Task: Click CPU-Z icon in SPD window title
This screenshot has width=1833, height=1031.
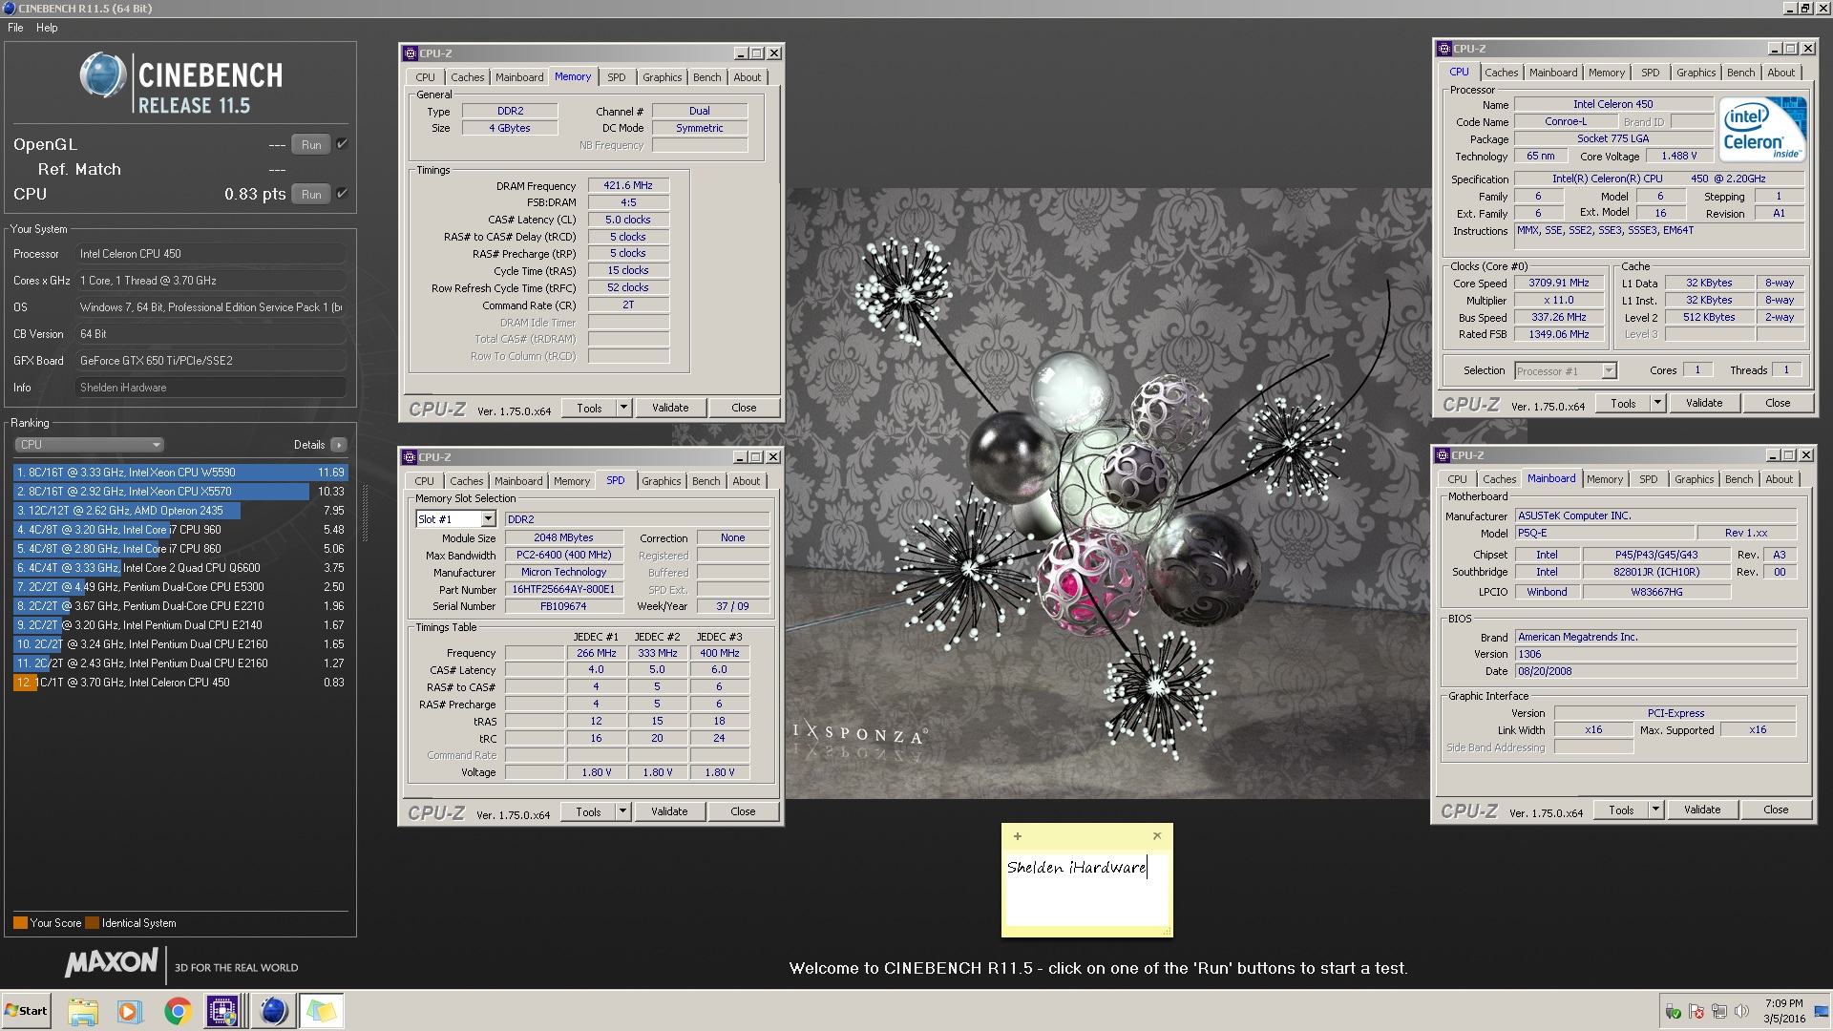Action: click(x=411, y=457)
